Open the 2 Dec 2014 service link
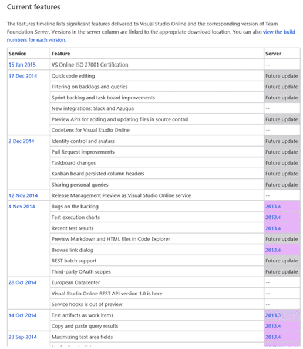This screenshot has width=303, height=349. pos(21,141)
